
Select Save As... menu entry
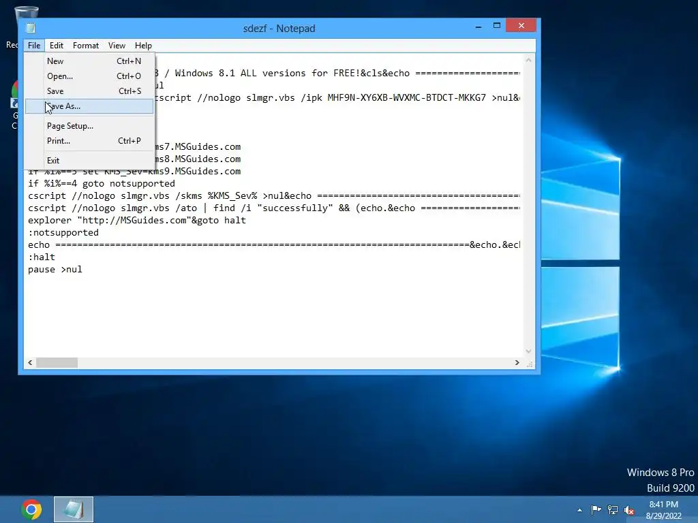click(89, 106)
